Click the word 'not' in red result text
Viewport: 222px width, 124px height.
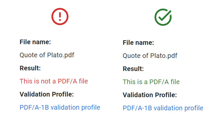(46, 81)
